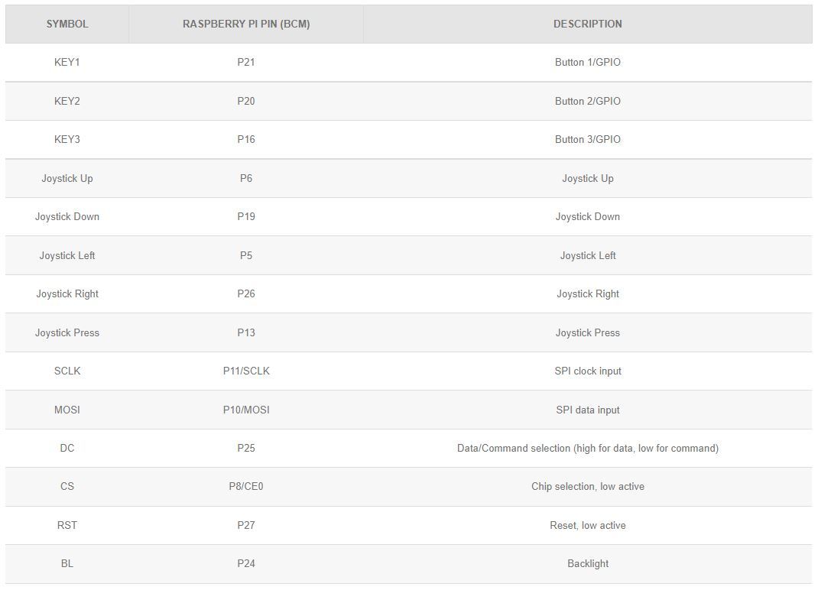Screen dimensions: 818x590
Task: Click the SCLK symbol cell
Action: [67, 371]
